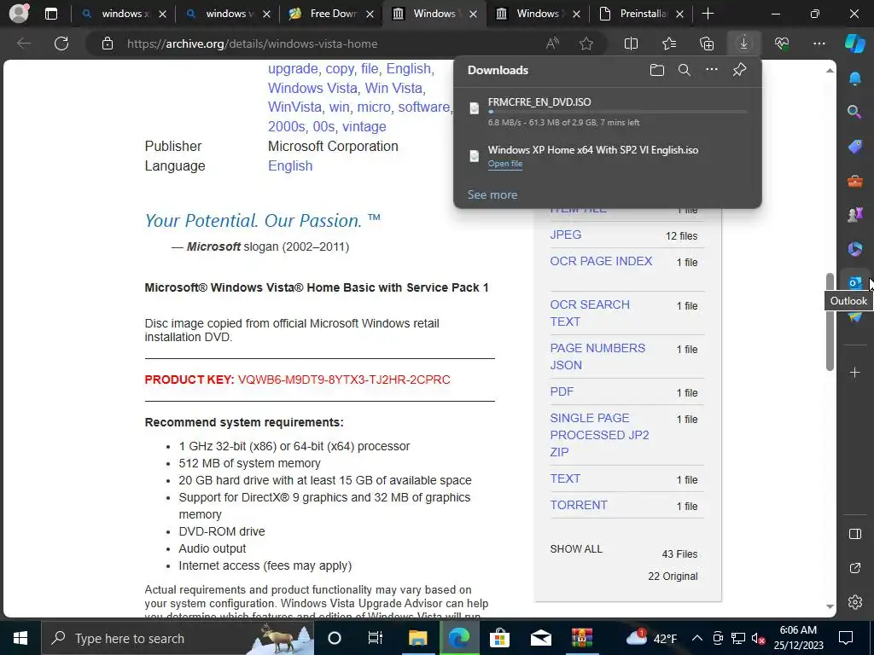Click See more in Downloads panel
Screen dimensions: 874x655
[x=492, y=195]
